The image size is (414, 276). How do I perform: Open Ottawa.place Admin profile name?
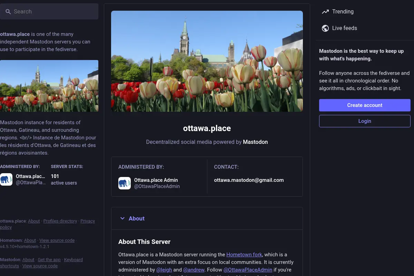[156, 180]
